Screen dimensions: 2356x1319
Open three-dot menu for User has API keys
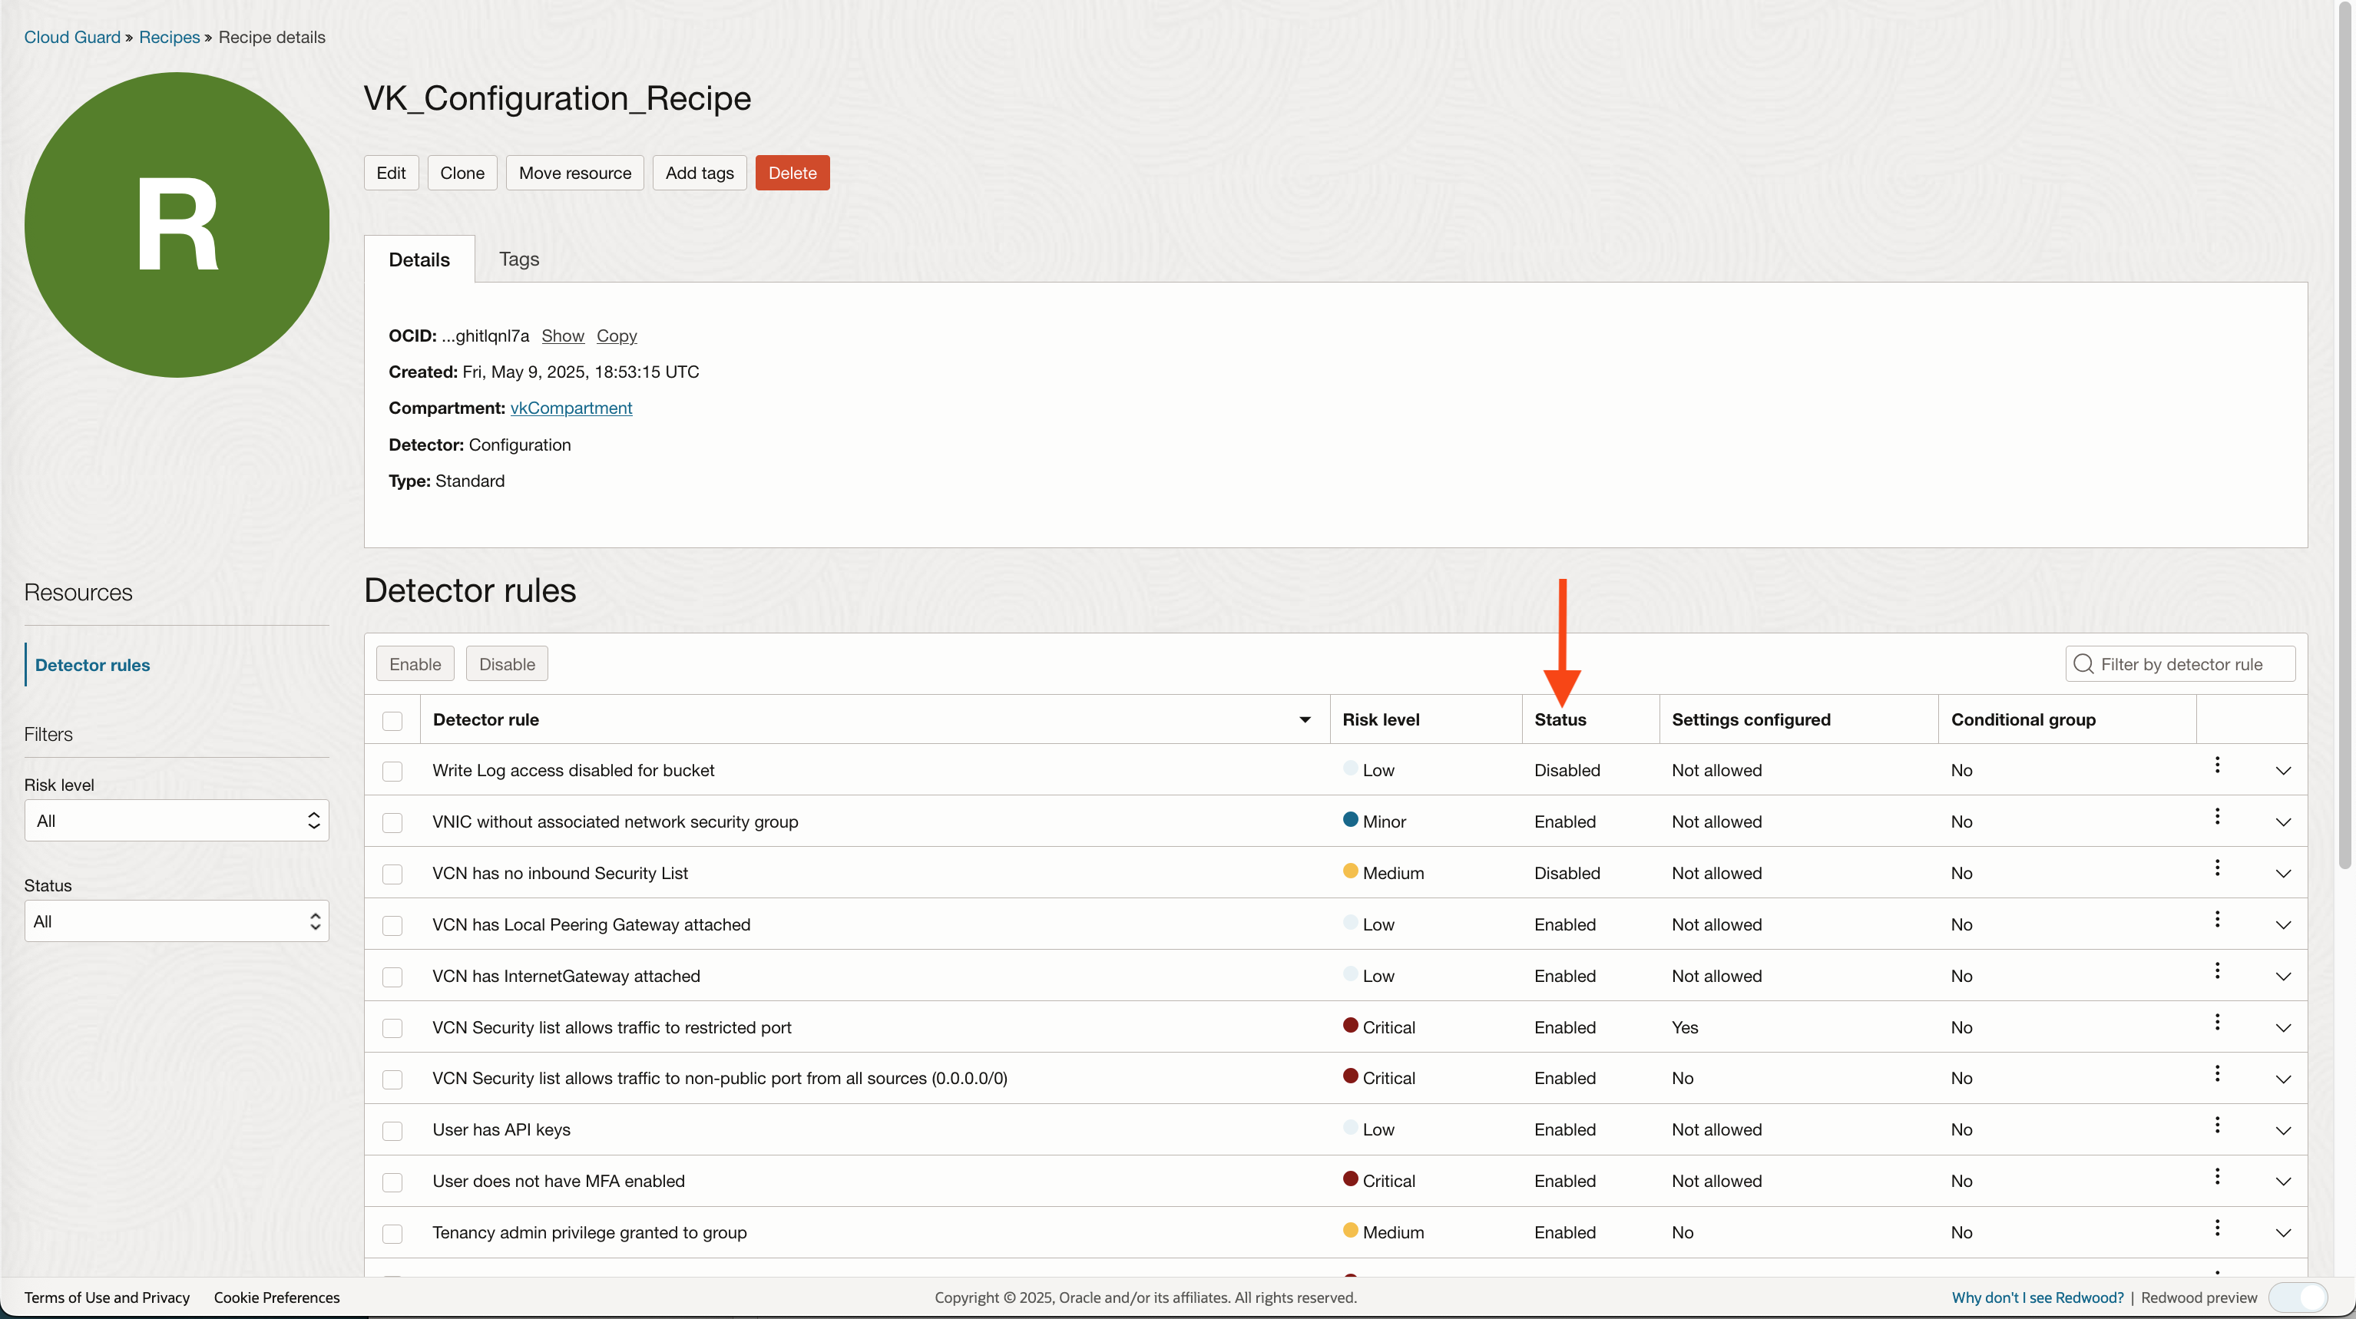point(2217,1124)
